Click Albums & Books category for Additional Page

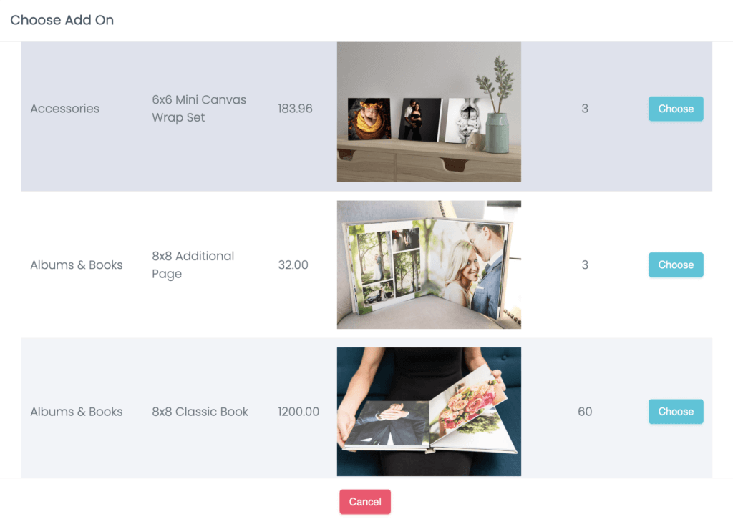77,265
